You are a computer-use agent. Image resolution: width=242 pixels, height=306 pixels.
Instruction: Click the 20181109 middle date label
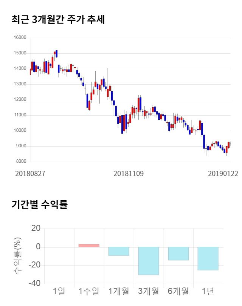pos(129,173)
